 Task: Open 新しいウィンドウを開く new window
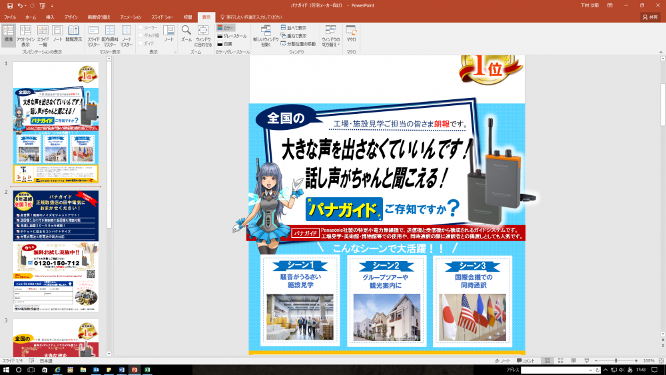tap(266, 35)
